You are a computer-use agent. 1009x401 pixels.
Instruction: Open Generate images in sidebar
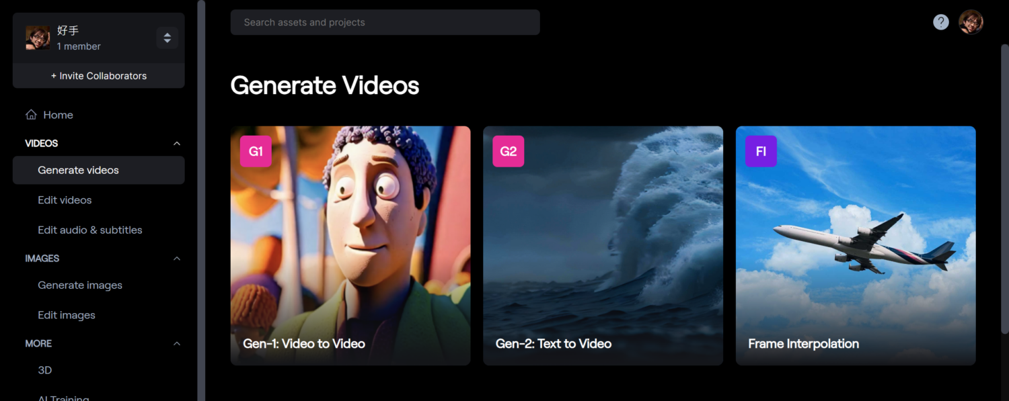pos(80,285)
